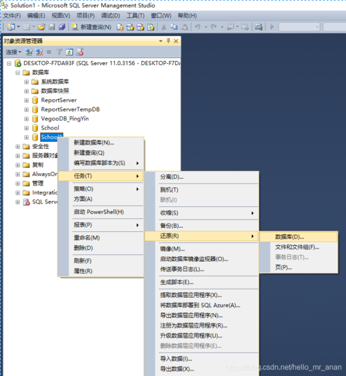The image size is (346, 376).
Task: Choose 新建查询(Q) from context menu
Action: [101, 153]
